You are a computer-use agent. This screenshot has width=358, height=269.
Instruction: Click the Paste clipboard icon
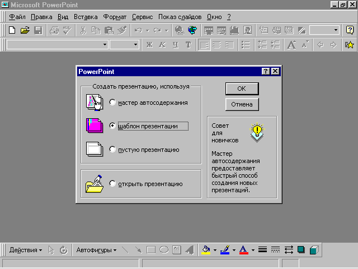click(x=109, y=30)
